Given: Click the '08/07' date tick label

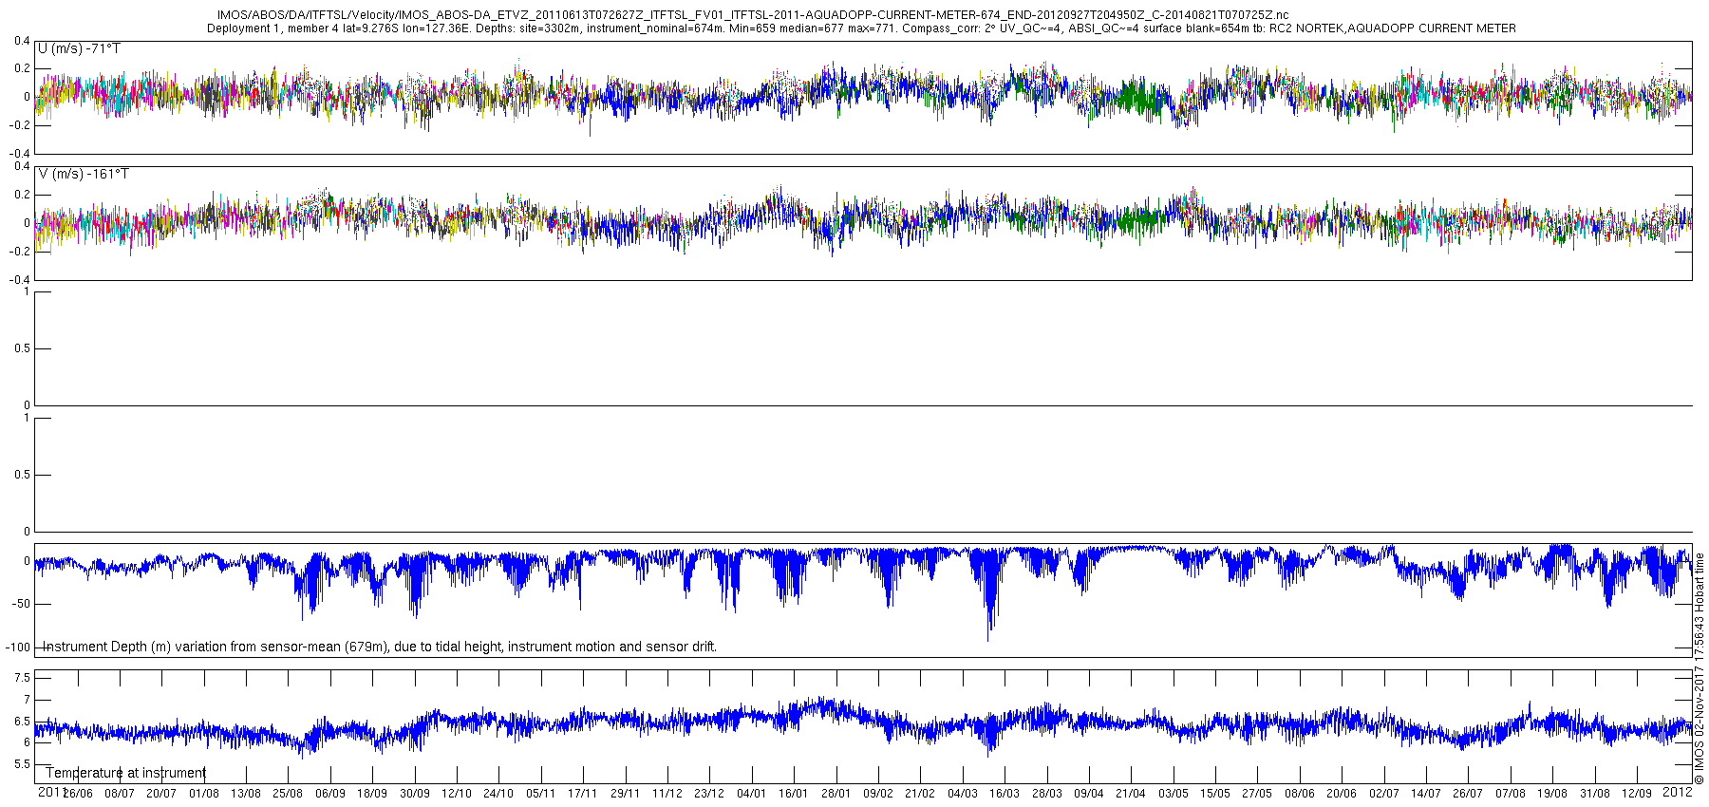Looking at the screenshot, I should click(120, 794).
